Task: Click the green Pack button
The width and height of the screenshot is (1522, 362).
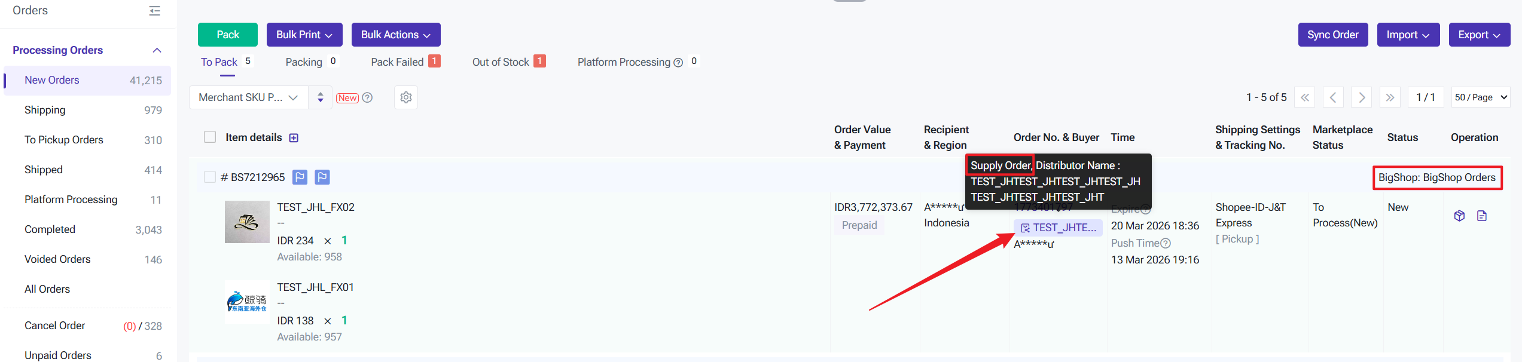Action: click(227, 35)
